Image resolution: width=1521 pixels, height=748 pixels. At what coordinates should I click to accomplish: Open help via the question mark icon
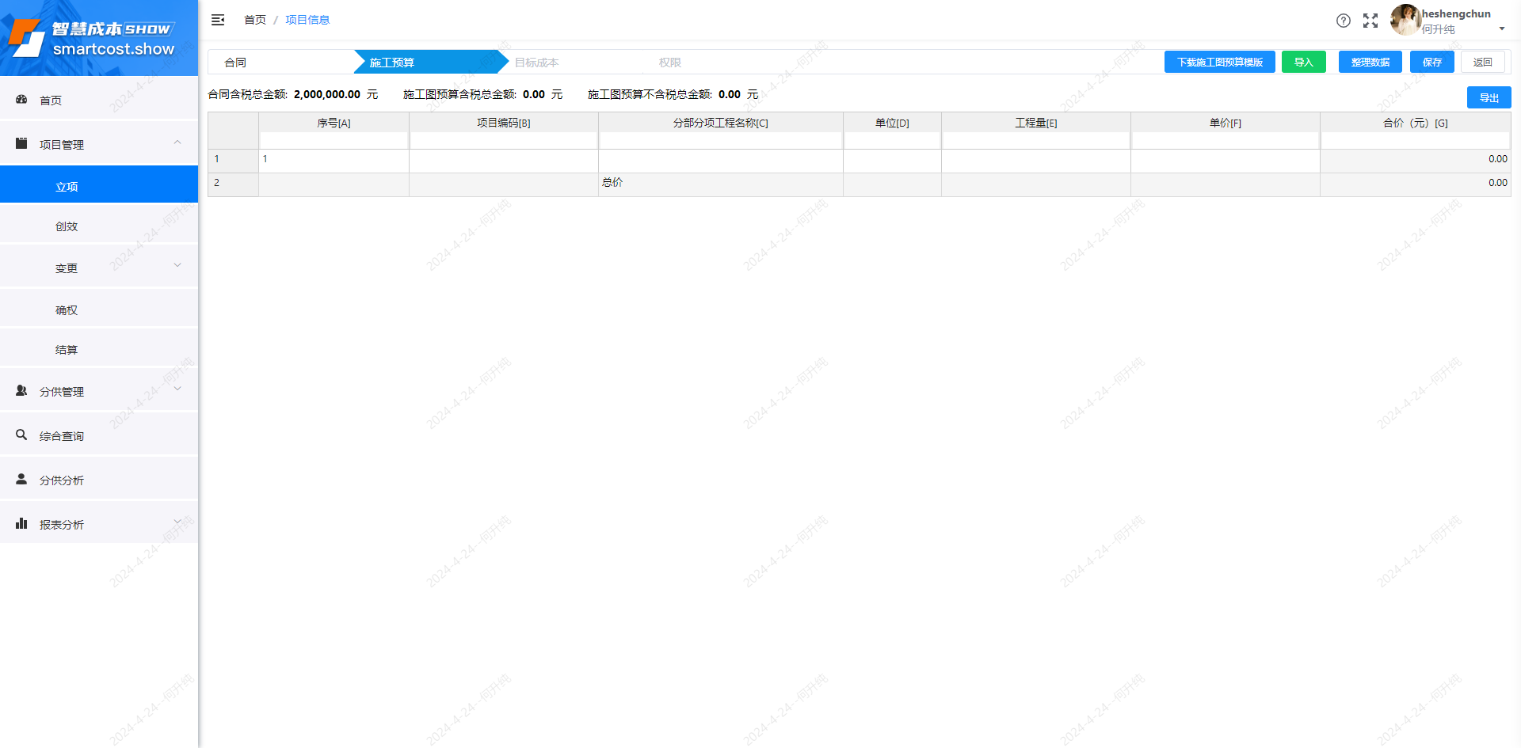coord(1344,21)
